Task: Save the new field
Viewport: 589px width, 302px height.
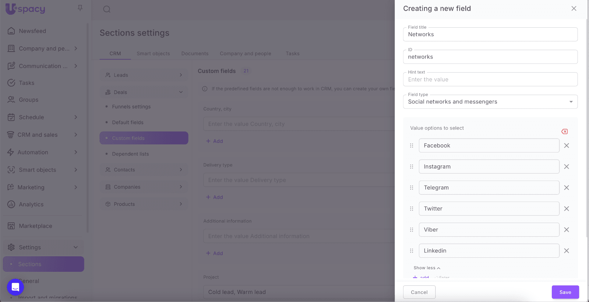Action: (x=565, y=292)
